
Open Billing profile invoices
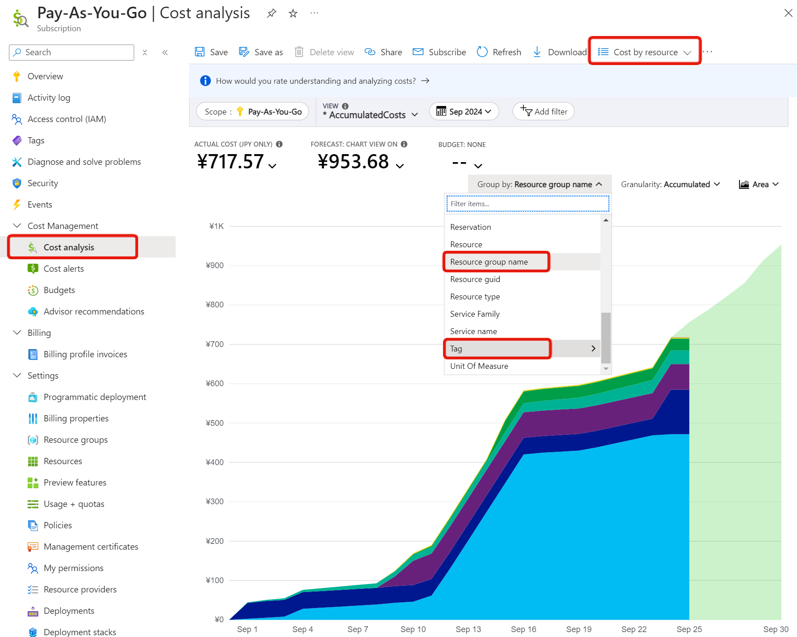coord(86,354)
